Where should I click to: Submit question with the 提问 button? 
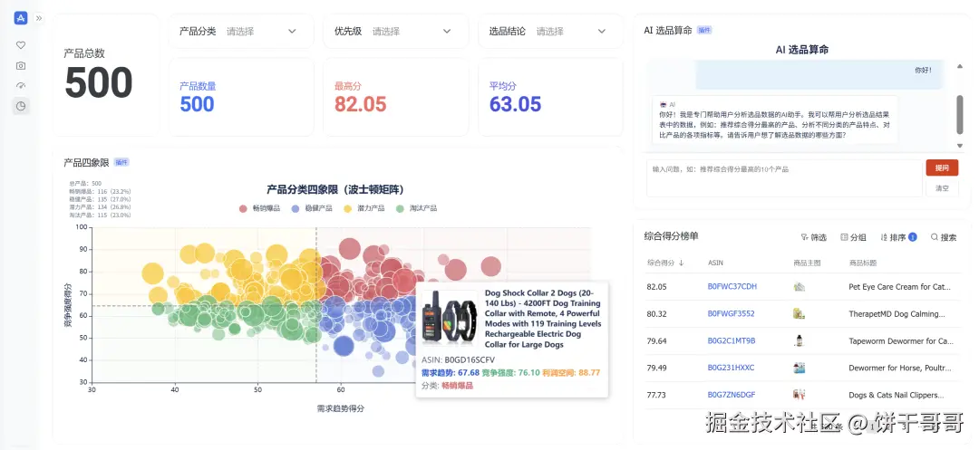[942, 168]
